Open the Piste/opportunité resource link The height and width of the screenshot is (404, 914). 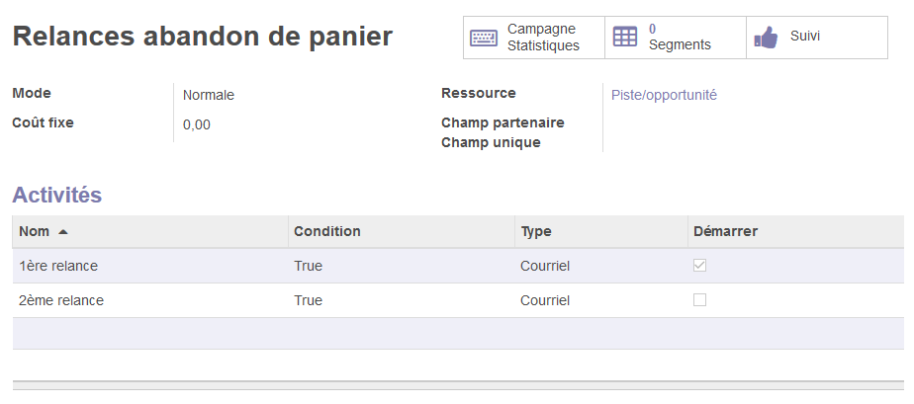[664, 95]
